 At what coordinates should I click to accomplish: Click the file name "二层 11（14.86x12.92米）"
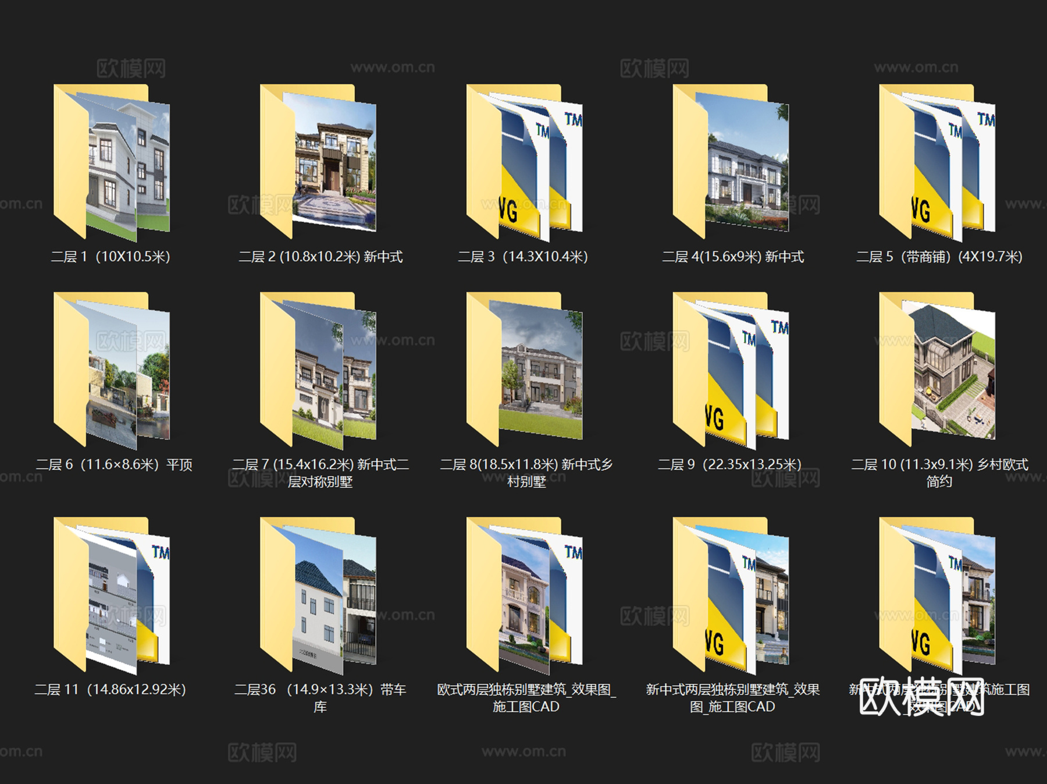point(111,690)
